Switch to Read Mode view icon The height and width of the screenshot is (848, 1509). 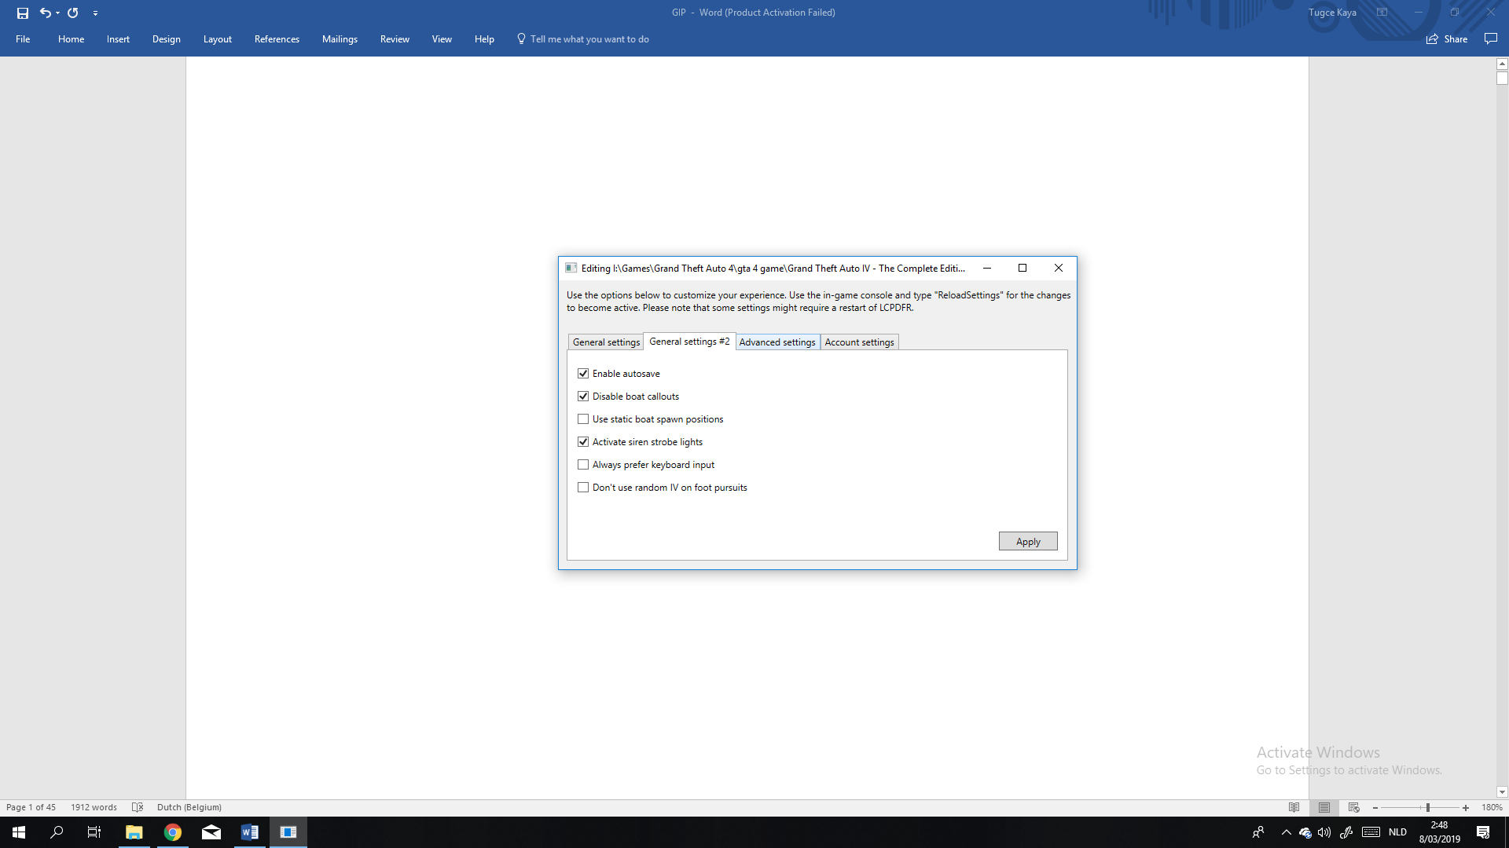tap(1294, 807)
